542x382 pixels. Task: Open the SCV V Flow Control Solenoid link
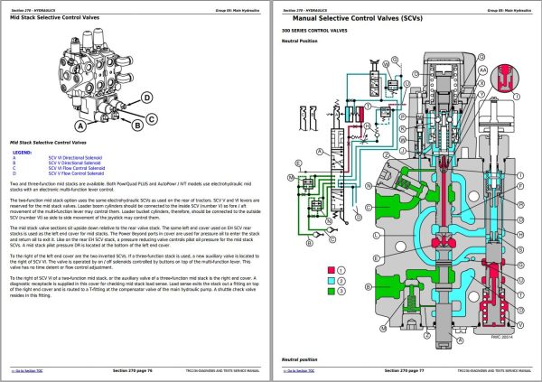pos(76,173)
